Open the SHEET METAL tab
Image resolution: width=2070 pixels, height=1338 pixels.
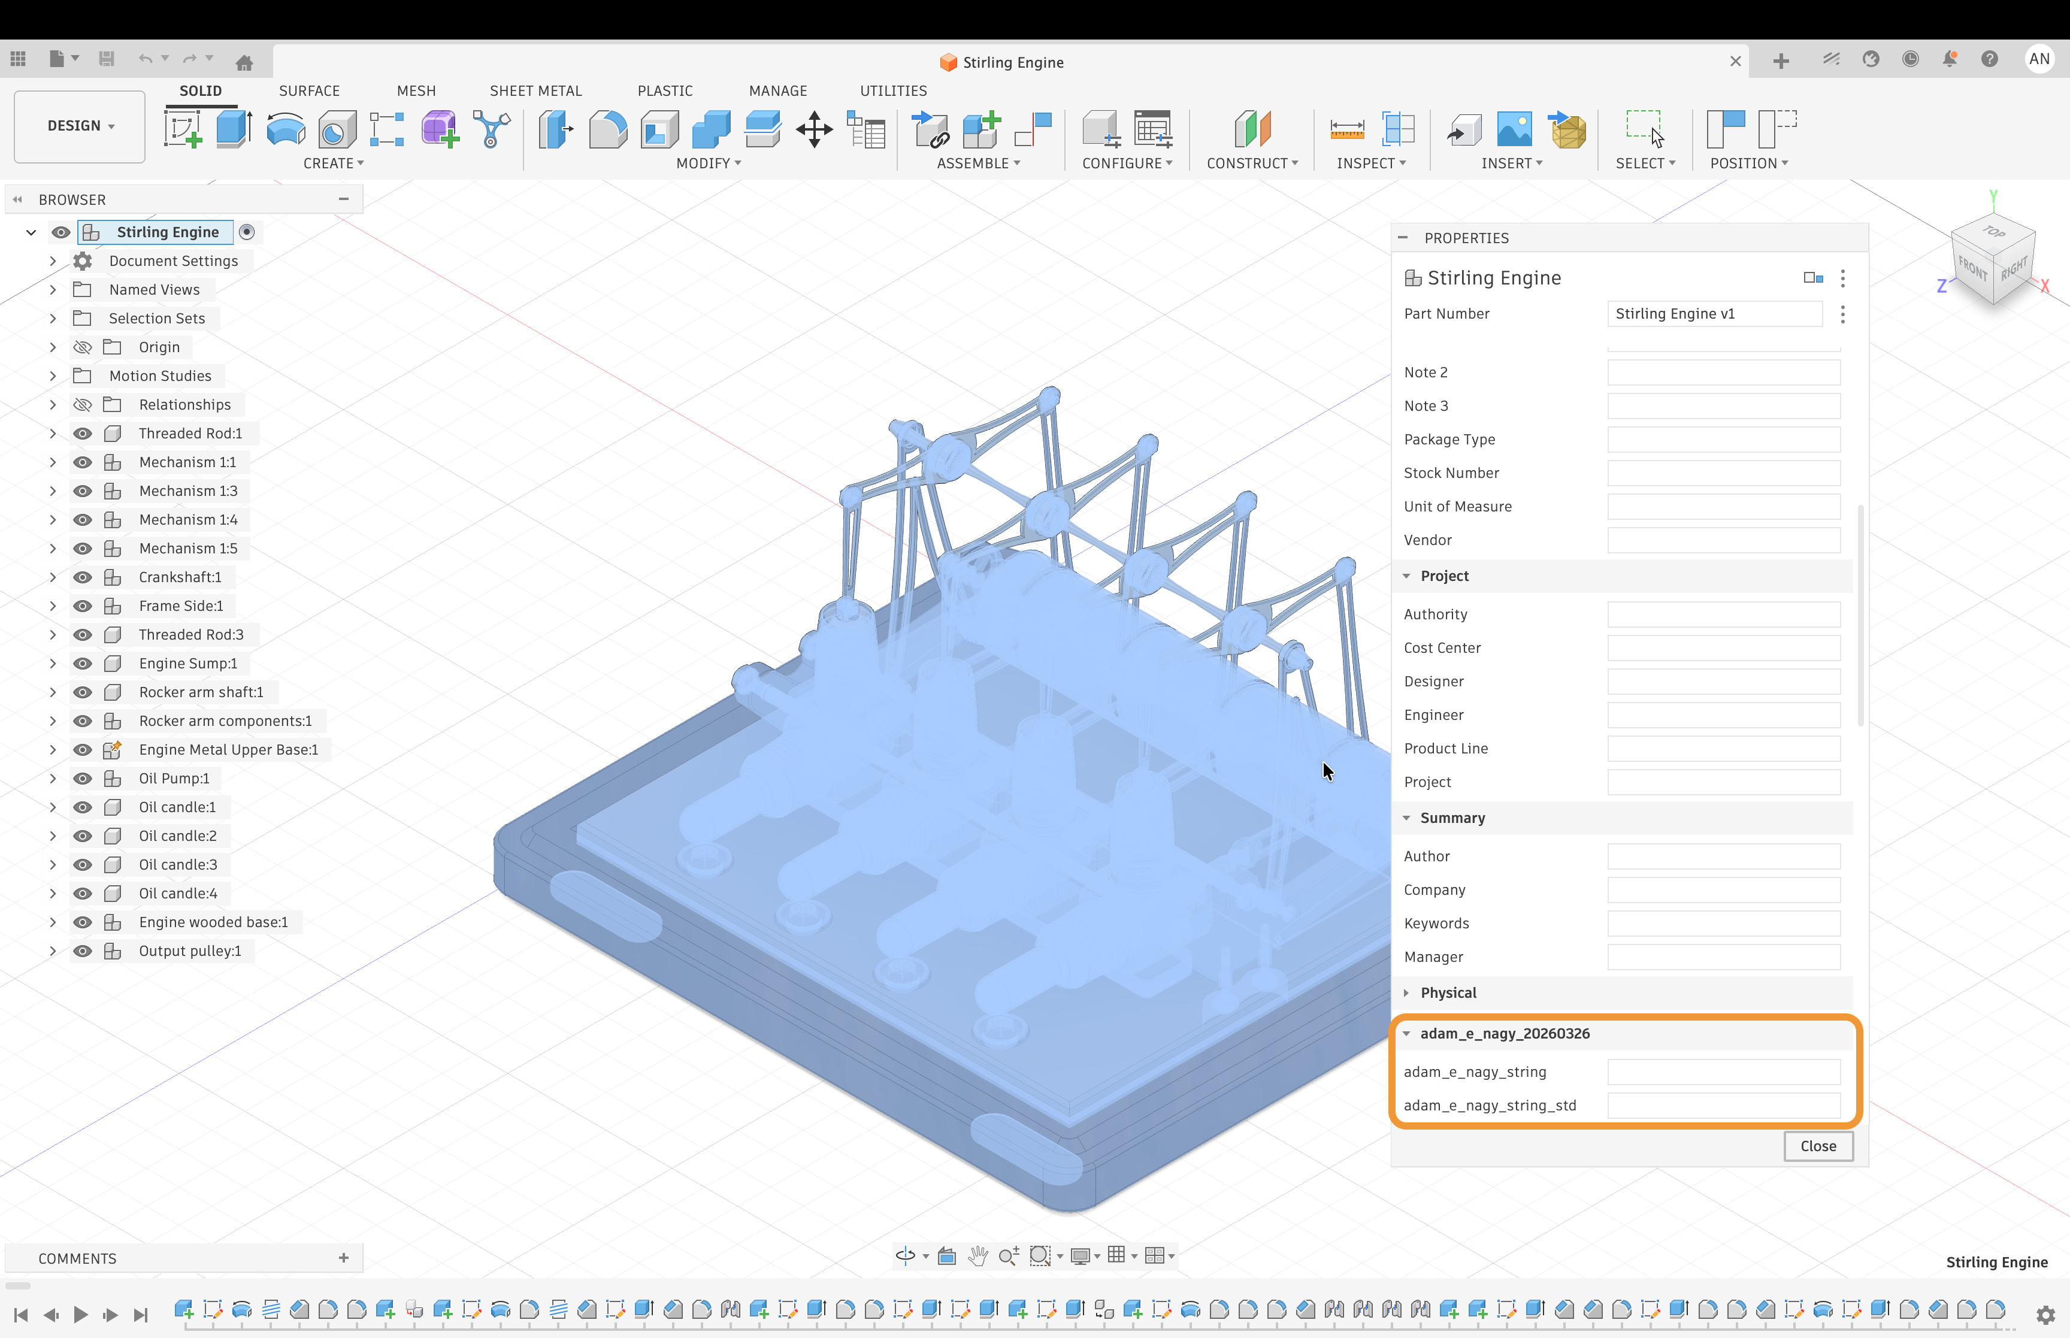click(536, 90)
